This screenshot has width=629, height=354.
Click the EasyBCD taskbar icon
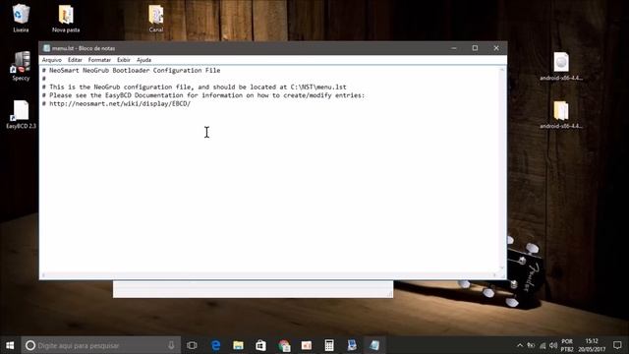(352, 345)
